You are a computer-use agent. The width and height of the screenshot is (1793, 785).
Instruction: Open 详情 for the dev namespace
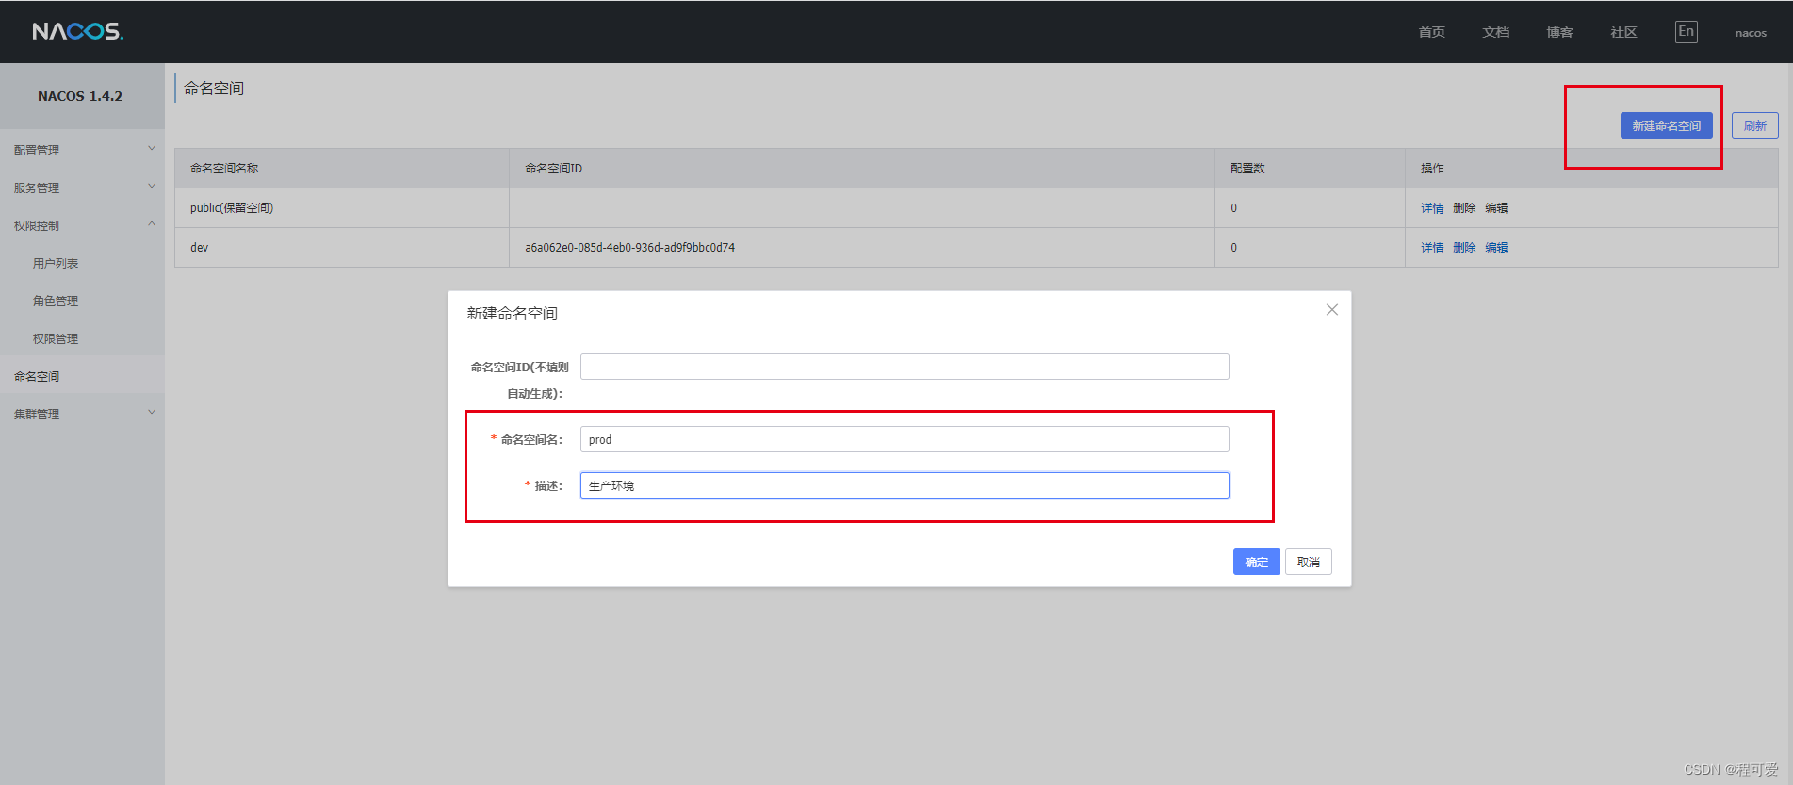click(1432, 248)
